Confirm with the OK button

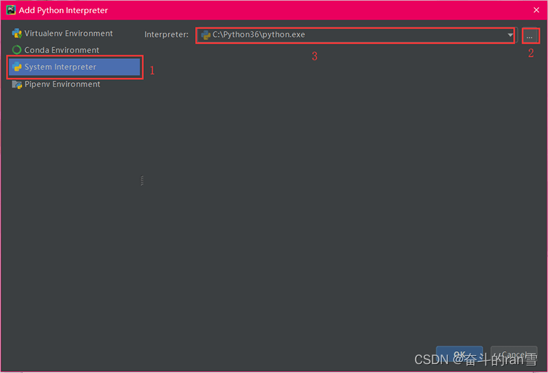(x=459, y=354)
